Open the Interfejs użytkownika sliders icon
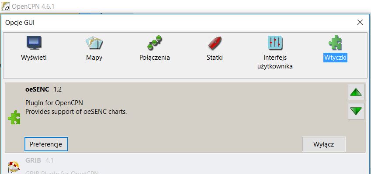Screen dimensions: 371x174 [275, 43]
